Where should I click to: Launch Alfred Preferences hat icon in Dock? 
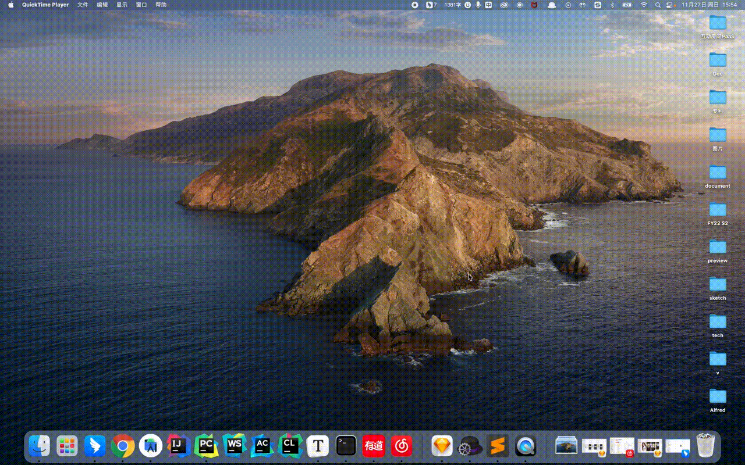(x=470, y=446)
